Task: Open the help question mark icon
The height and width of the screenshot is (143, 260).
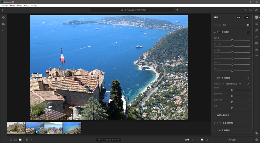Action: click(x=250, y=10)
